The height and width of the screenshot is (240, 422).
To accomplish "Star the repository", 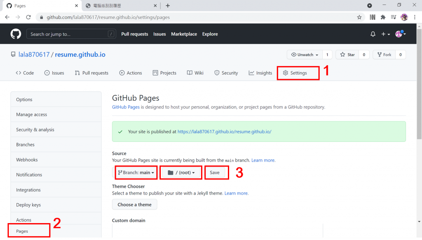I will coord(347,55).
